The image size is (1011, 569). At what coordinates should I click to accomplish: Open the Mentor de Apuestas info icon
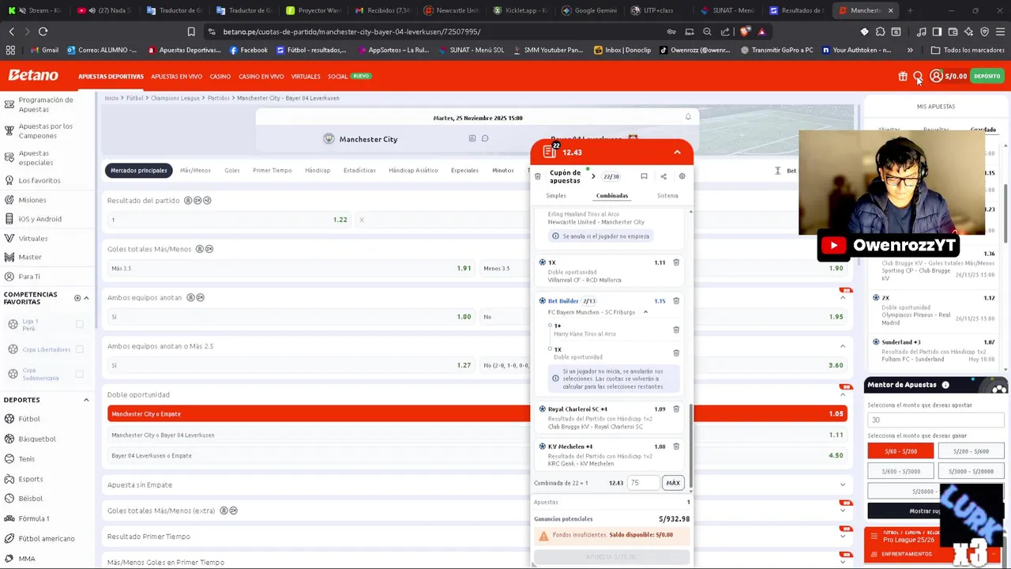945,385
